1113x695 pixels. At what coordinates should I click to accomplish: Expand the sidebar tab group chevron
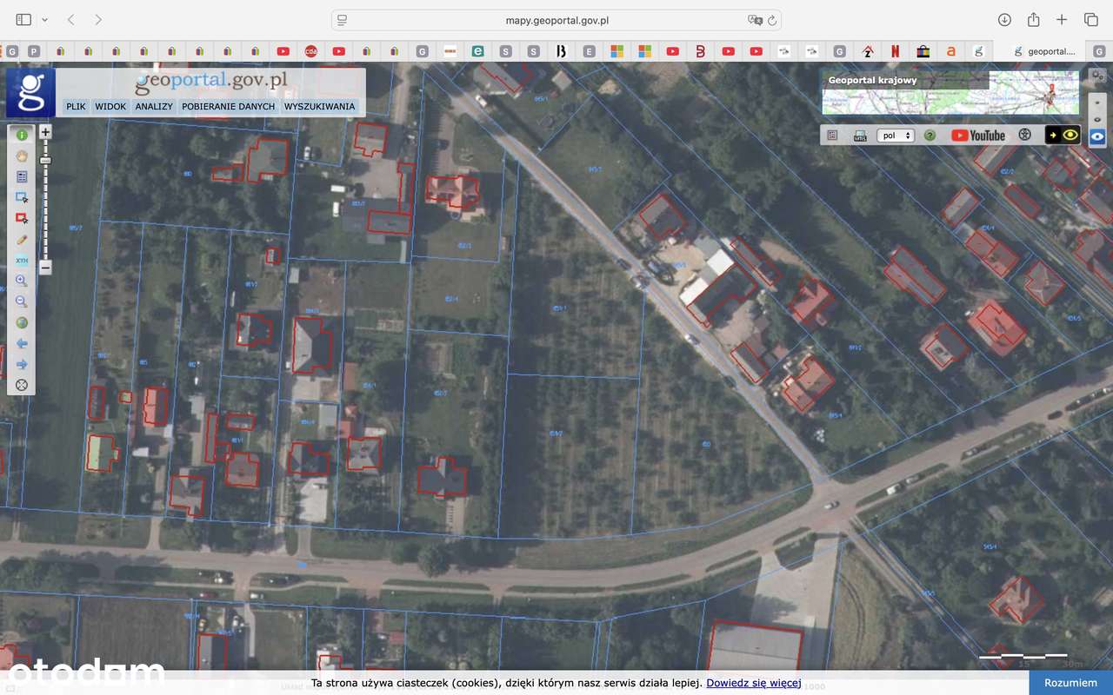click(45, 19)
